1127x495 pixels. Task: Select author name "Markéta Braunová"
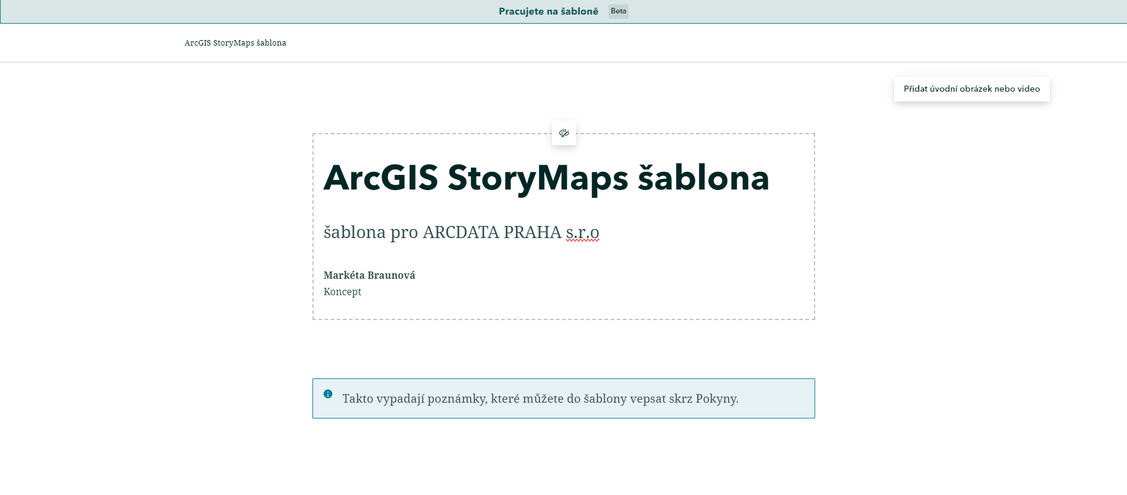[369, 275]
